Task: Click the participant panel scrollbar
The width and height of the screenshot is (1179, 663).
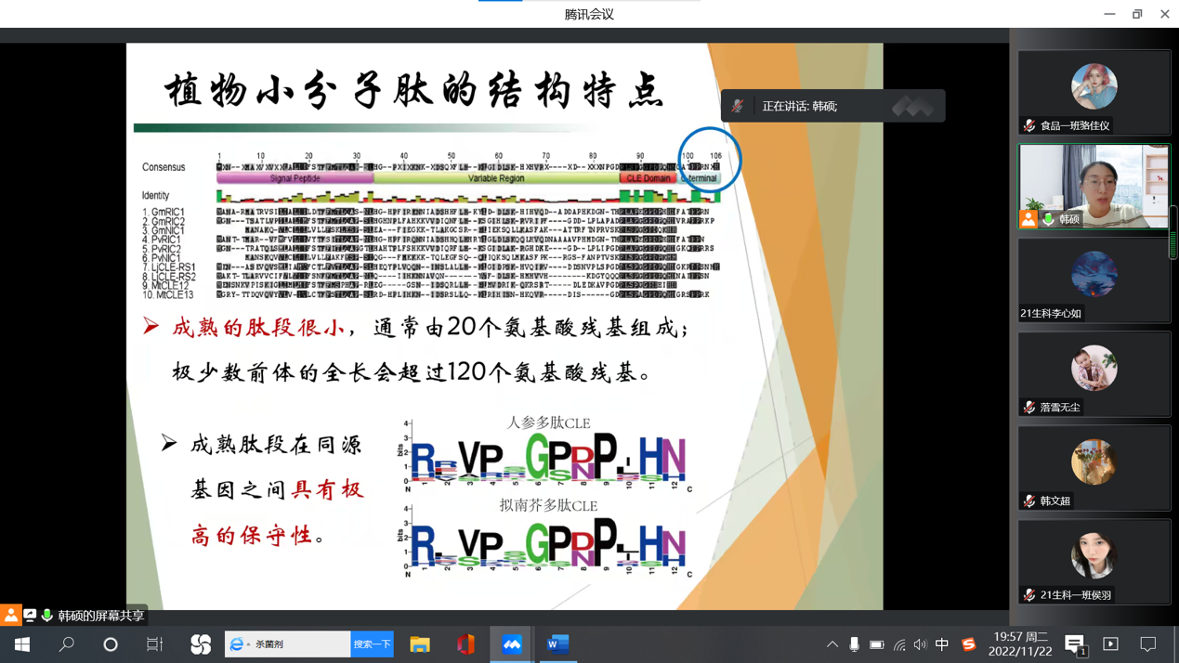Action: coord(1173,232)
